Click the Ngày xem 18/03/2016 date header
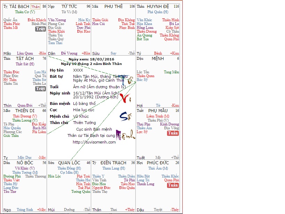Image resolution: width=285 pixels, height=214 pixels. coord(91,60)
